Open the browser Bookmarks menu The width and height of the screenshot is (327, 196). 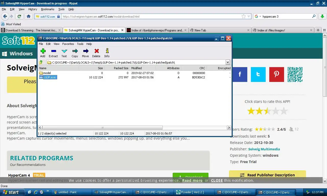point(48,9)
